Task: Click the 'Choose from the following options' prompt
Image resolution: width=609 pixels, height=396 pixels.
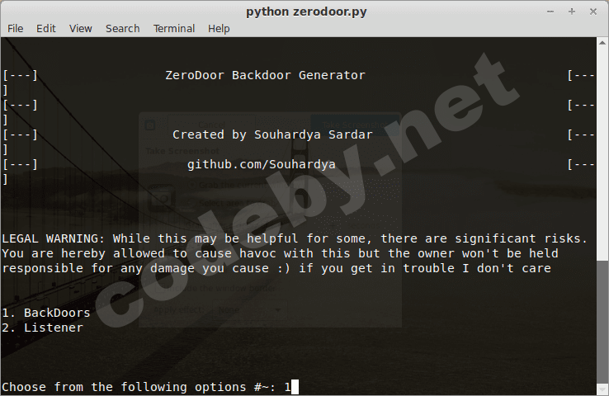Action: click(146, 387)
